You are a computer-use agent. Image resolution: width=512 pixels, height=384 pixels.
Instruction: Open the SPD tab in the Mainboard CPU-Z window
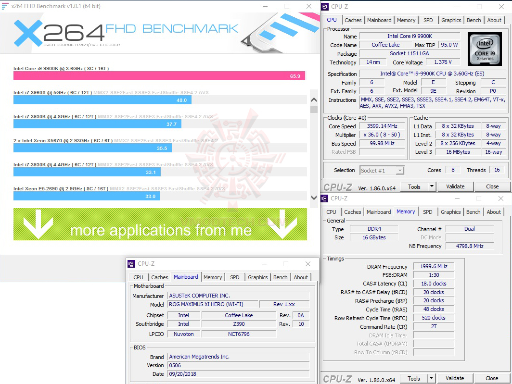tap(234, 277)
